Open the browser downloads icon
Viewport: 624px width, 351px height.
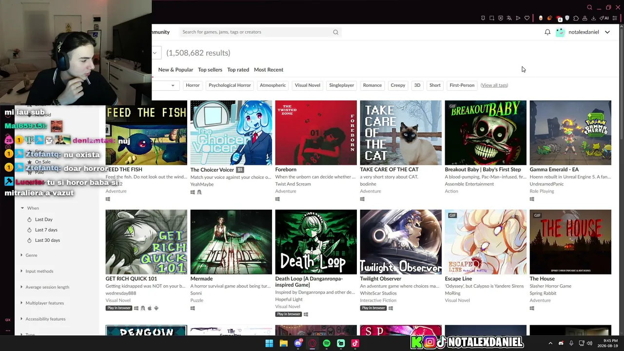pyautogui.click(x=593, y=18)
